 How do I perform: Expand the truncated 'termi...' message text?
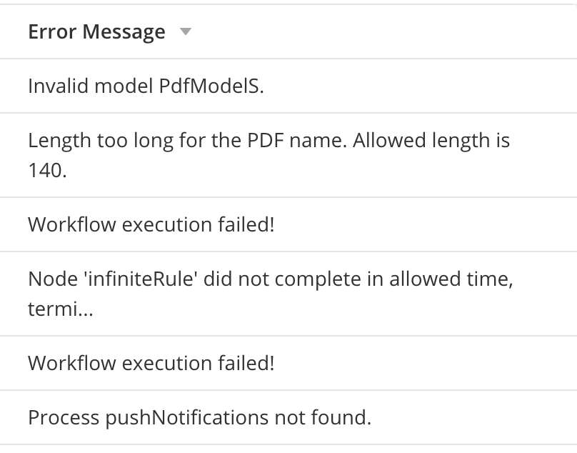click(x=61, y=309)
